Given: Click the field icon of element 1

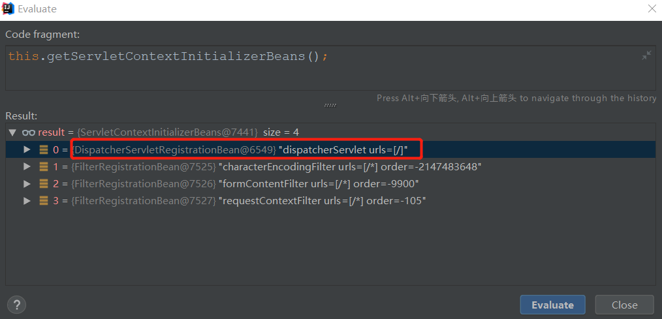Looking at the screenshot, I should click(x=44, y=166).
